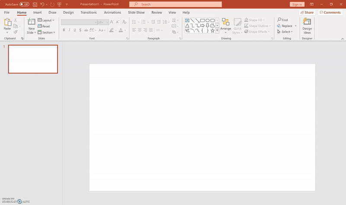Select the Scribble freeform shape

coord(187,31)
